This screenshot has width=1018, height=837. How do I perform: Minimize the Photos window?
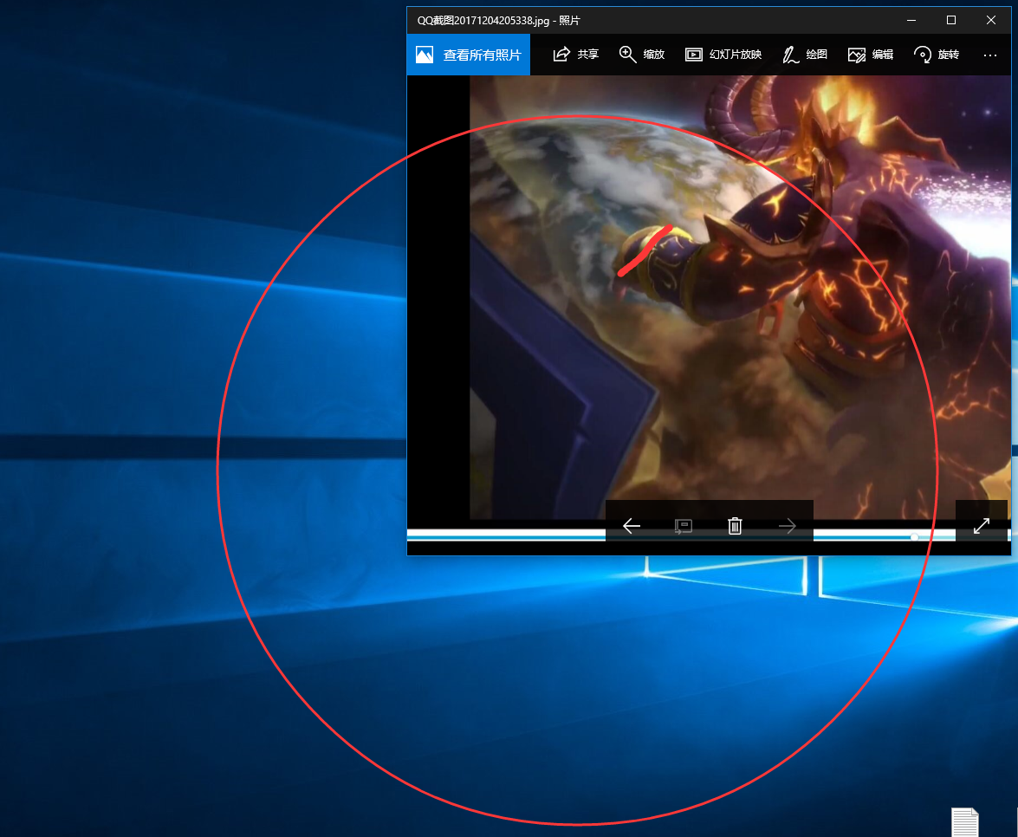(911, 20)
